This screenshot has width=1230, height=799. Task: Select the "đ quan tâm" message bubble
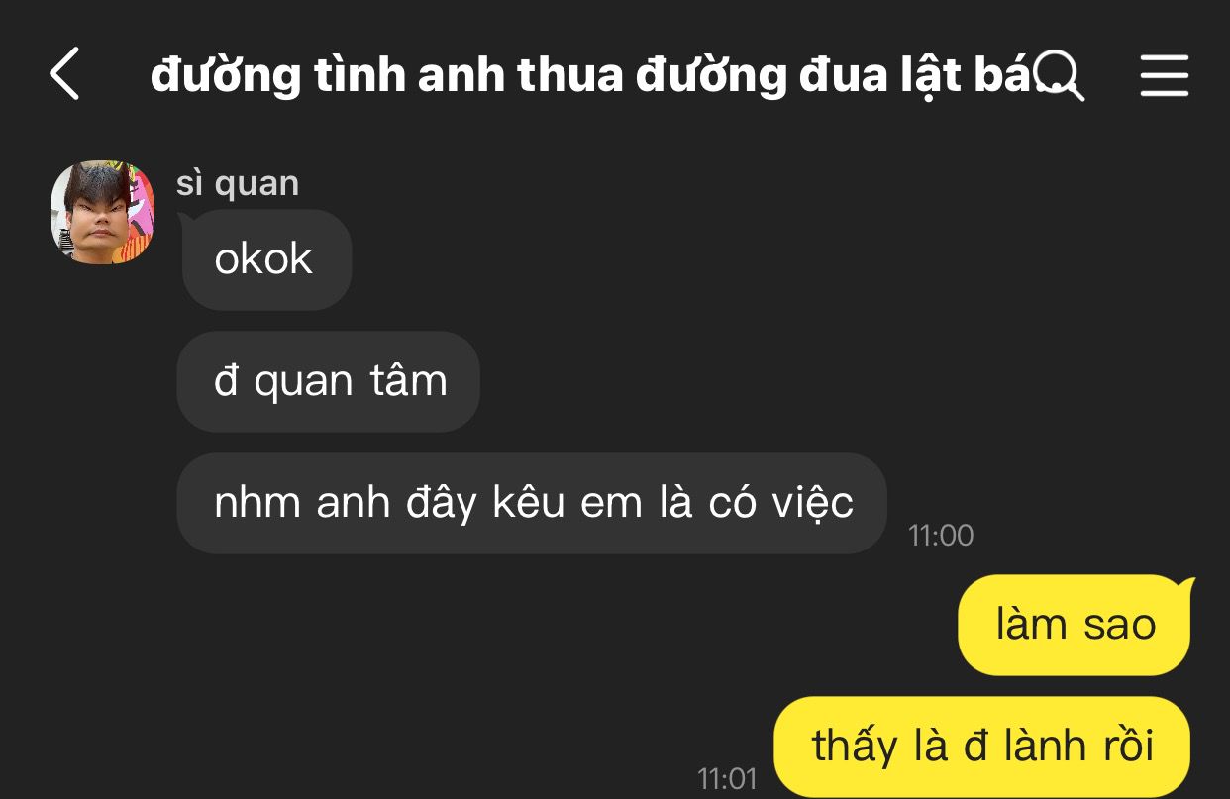[x=329, y=381]
